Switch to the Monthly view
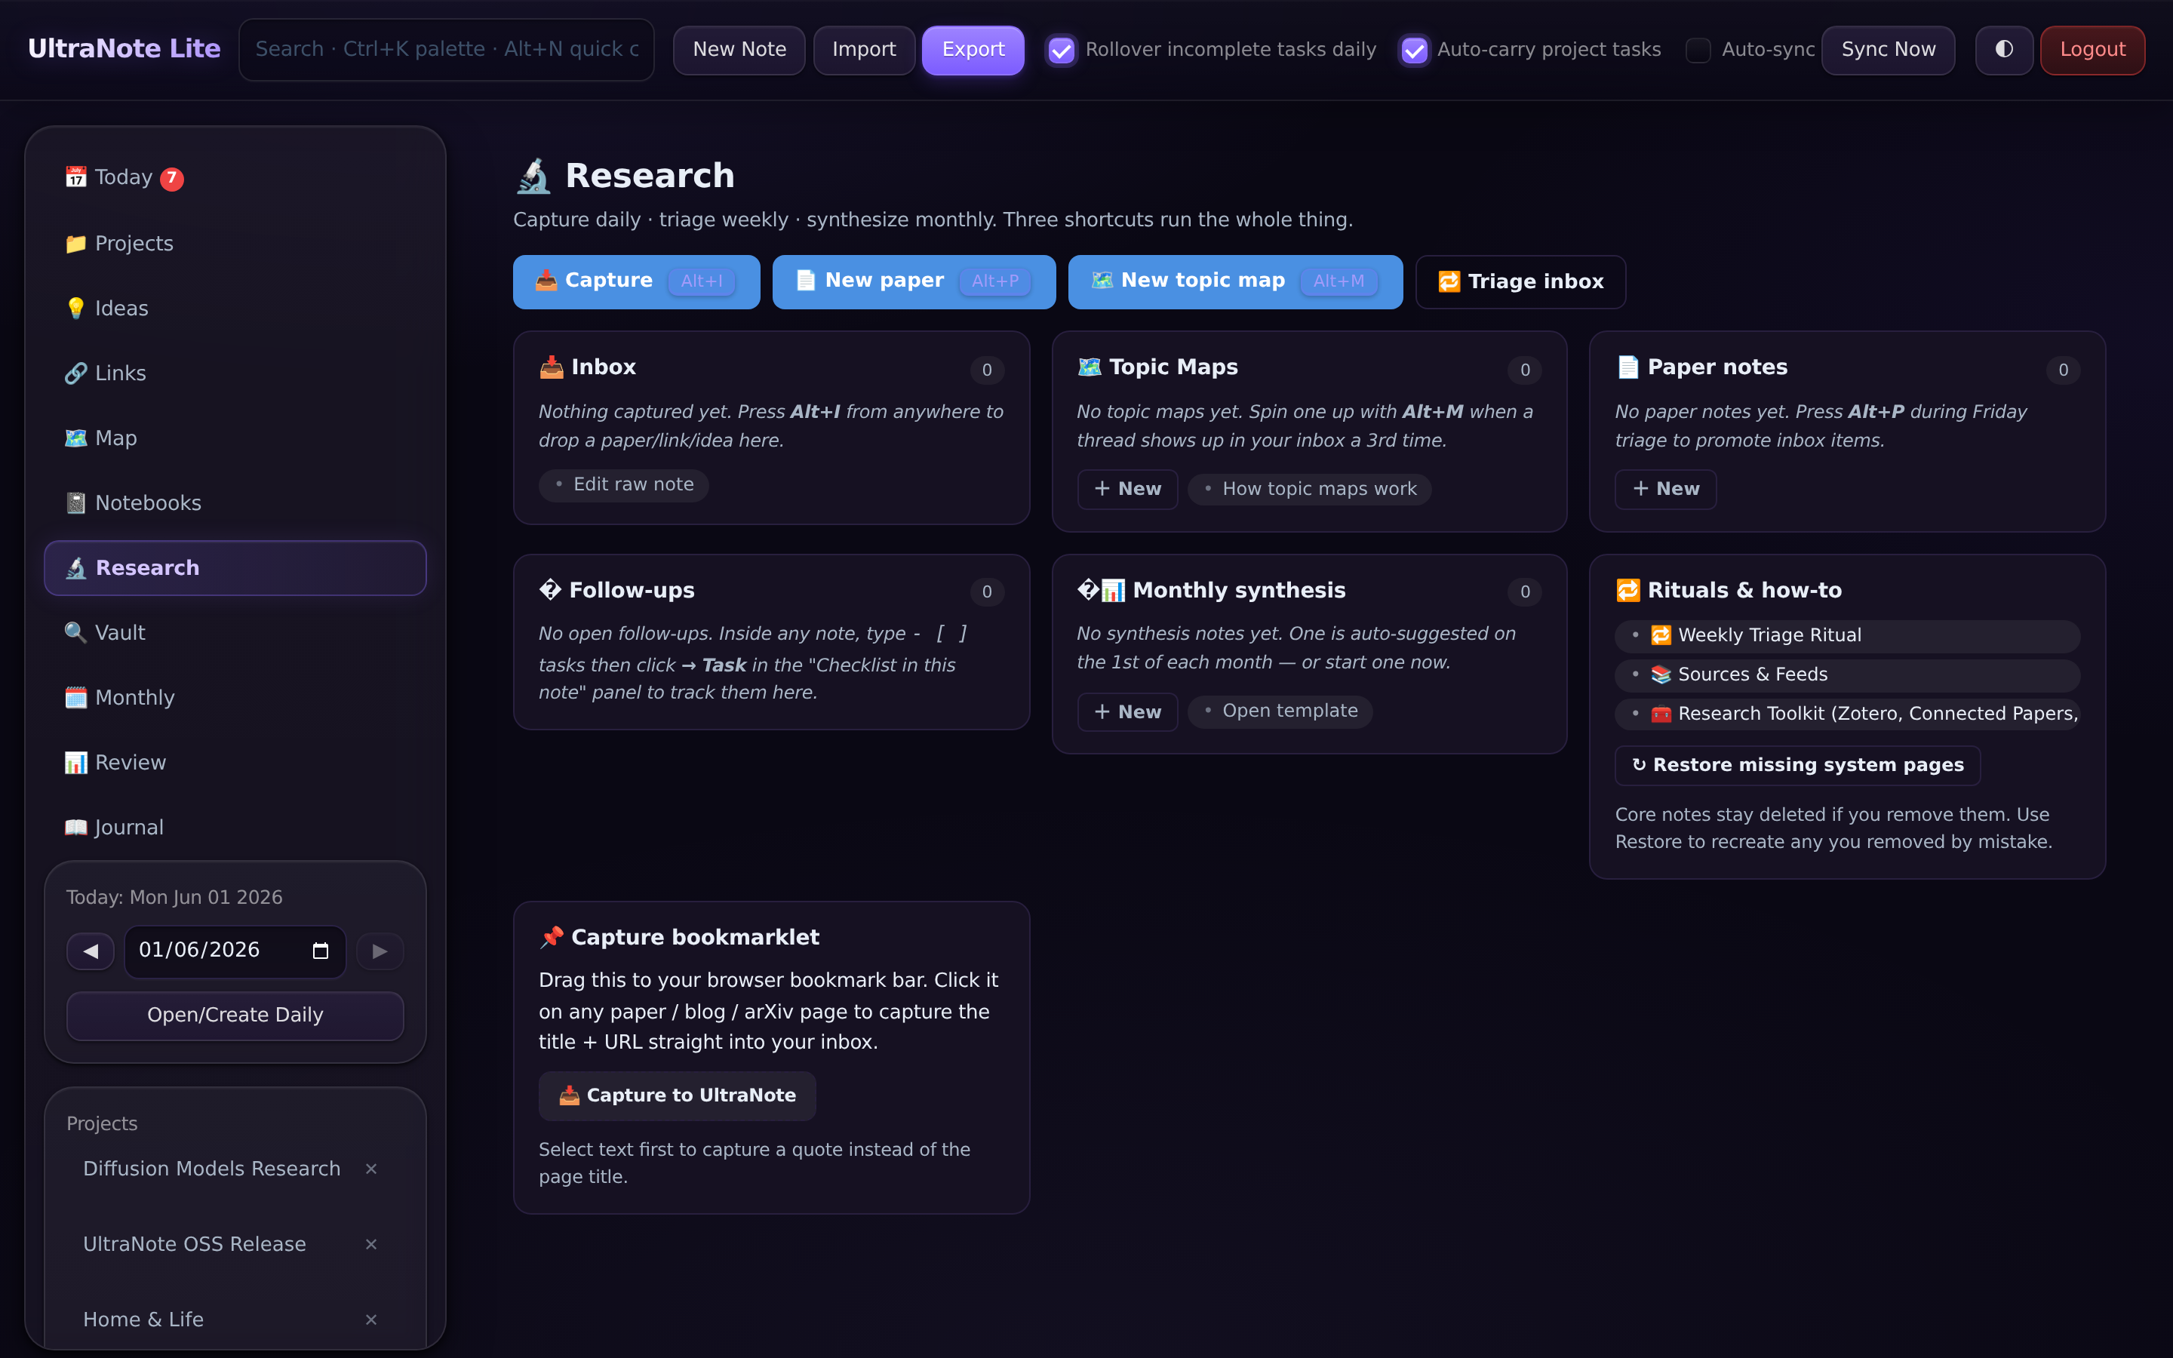 (x=235, y=698)
